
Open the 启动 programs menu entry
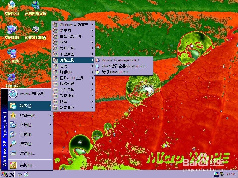click(x=73, y=66)
